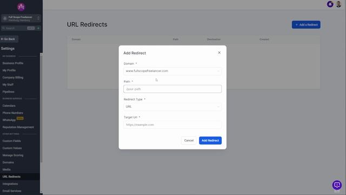Click the Created column header
This screenshot has height=195, width=346.
pos(264,40)
